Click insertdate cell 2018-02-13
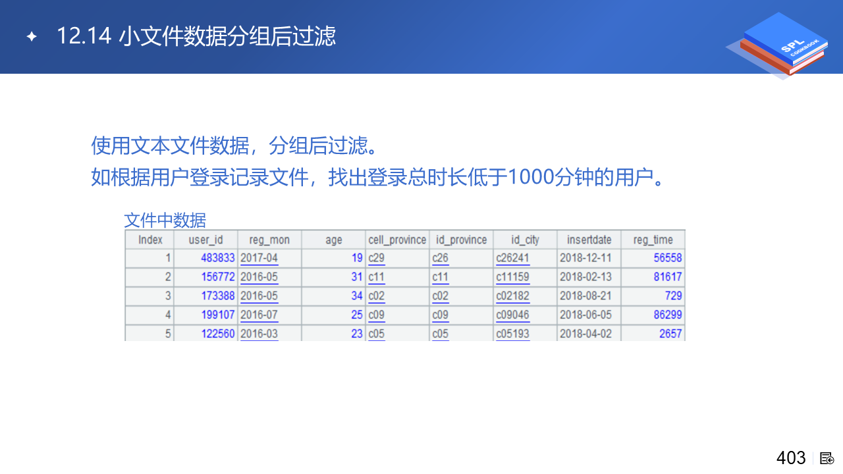 [x=589, y=277]
